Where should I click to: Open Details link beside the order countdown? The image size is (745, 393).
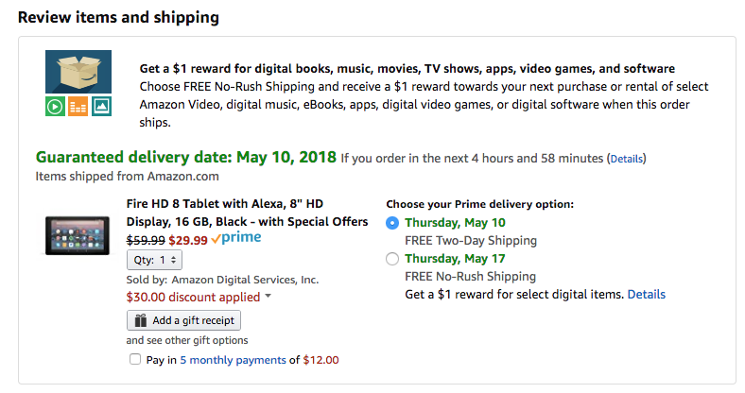tap(626, 159)
